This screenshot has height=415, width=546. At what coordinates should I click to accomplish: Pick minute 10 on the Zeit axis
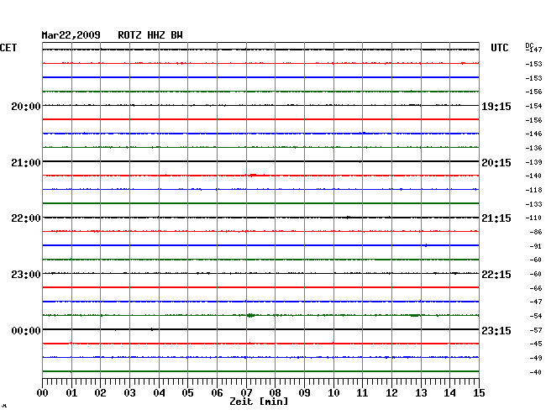333,393
